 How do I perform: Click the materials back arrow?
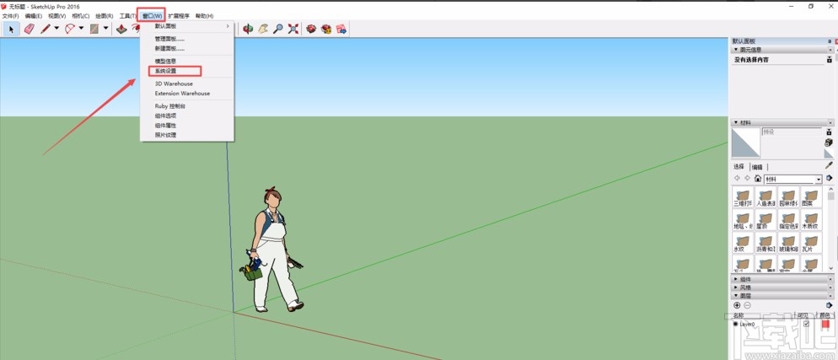coord(737,179)
